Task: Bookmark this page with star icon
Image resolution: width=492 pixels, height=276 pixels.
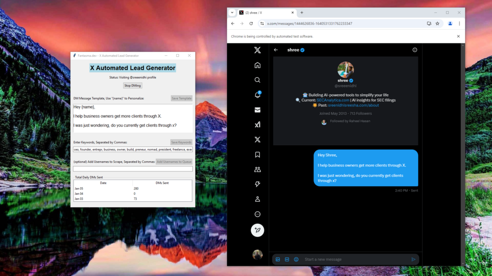Action: pos(437,23)
